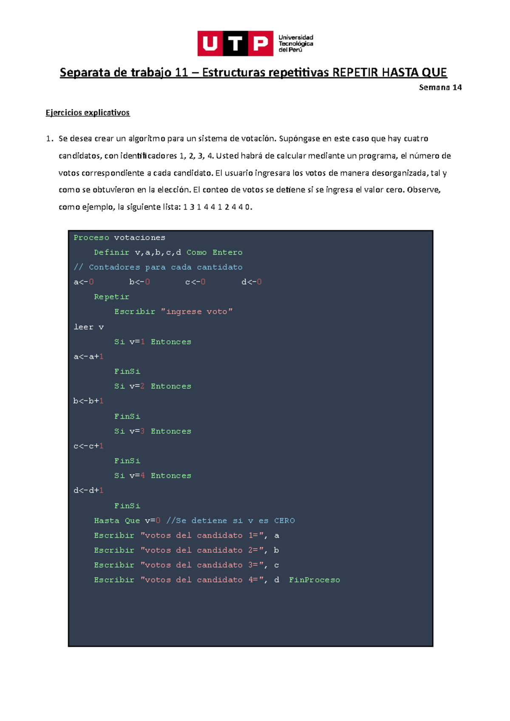Click the Hasta Que v=0 line
The width and height of the screenshot is (510, 721).
[127, 521]
